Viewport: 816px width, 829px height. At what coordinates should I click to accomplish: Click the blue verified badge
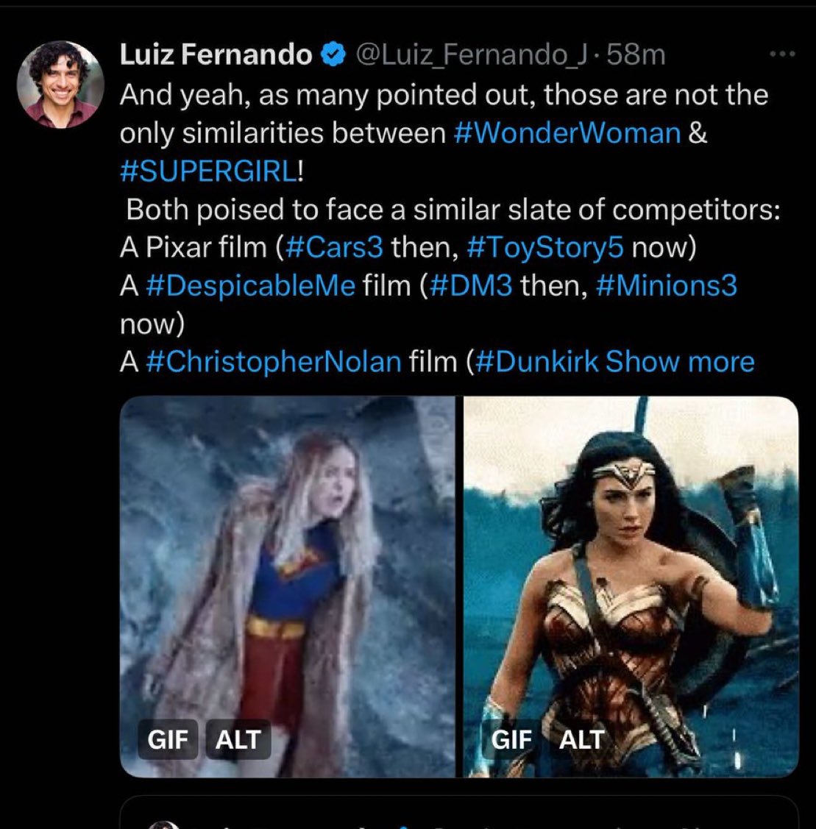tap(333, 54)
